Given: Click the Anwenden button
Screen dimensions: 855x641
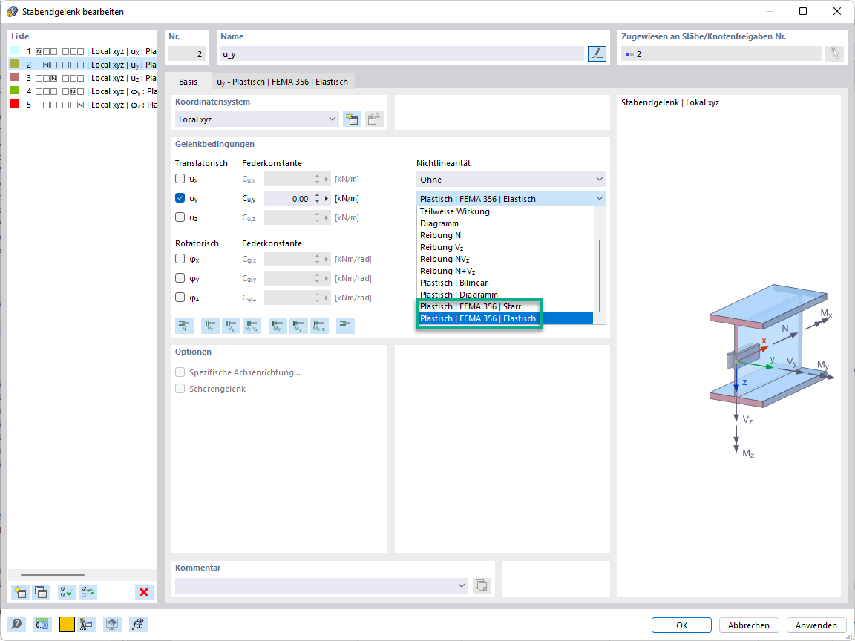Looking at the screenshot, I should coord(816,625).
